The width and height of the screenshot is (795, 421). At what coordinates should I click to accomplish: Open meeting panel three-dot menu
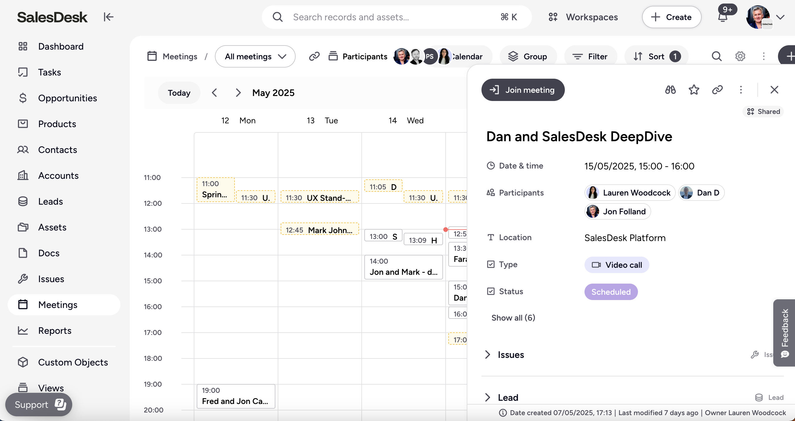(x=741, y=90)
